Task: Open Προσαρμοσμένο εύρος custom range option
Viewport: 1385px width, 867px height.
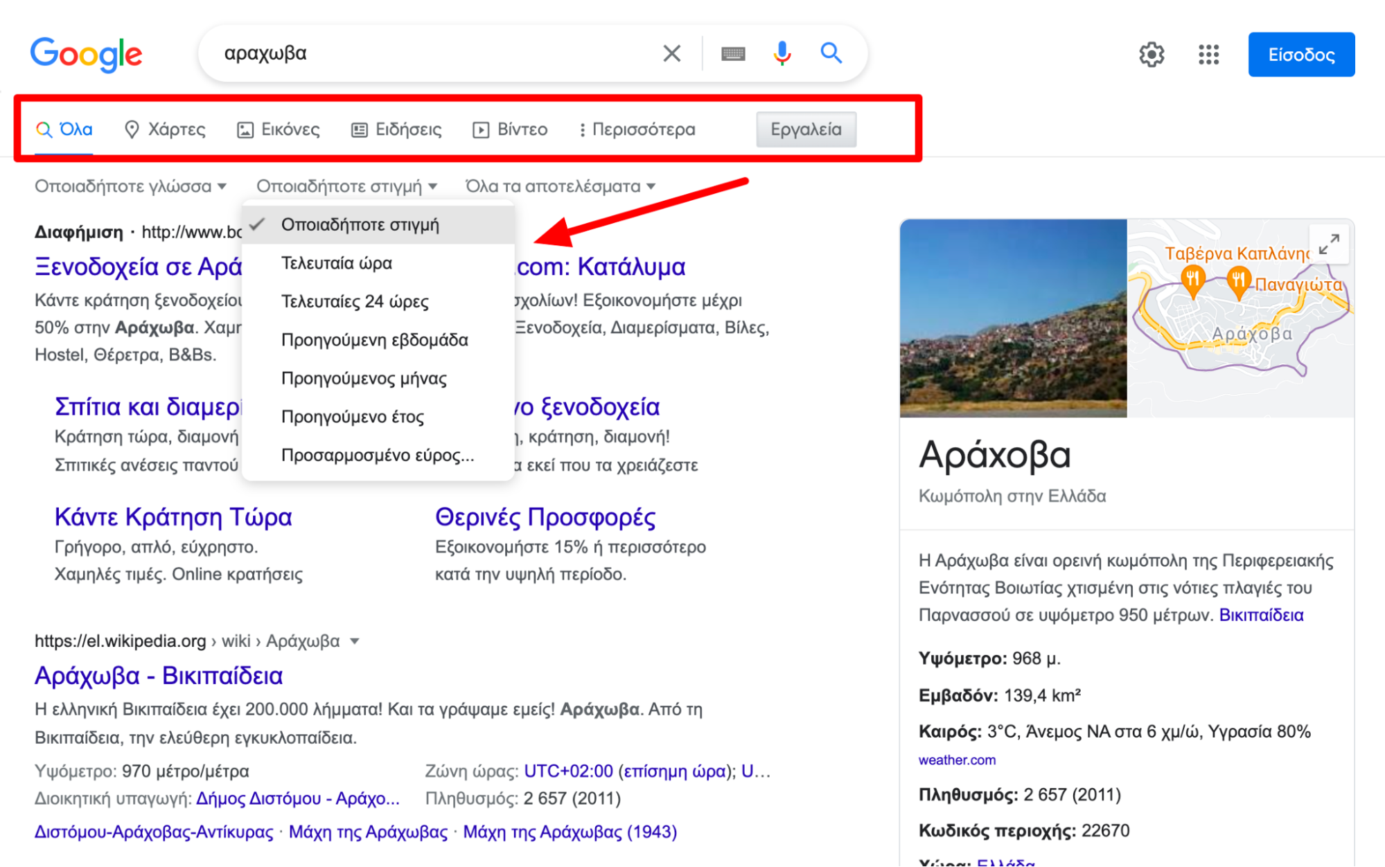Action: [x=378, y=455]
